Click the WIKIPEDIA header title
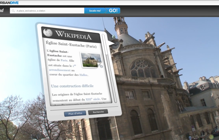The width and height of the screenshot is (219, 140). 74,35
